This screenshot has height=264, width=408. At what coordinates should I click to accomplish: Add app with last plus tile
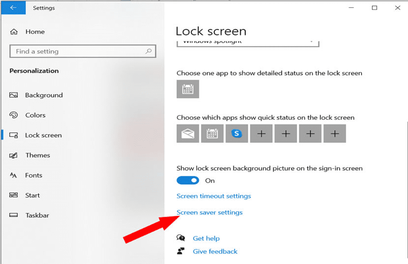tap(335, 134)
